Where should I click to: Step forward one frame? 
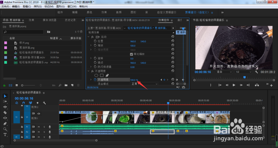(x=241, y=85)
